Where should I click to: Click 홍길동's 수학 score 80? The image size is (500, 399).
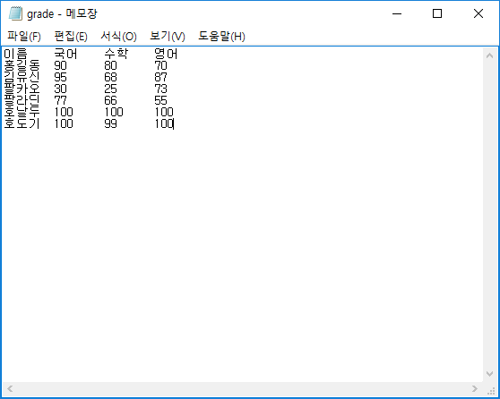point(110,65)
